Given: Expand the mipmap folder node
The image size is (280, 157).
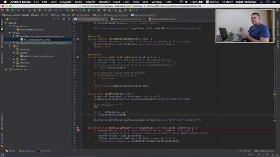Looking at the screenshot, I should pos(14,63).
